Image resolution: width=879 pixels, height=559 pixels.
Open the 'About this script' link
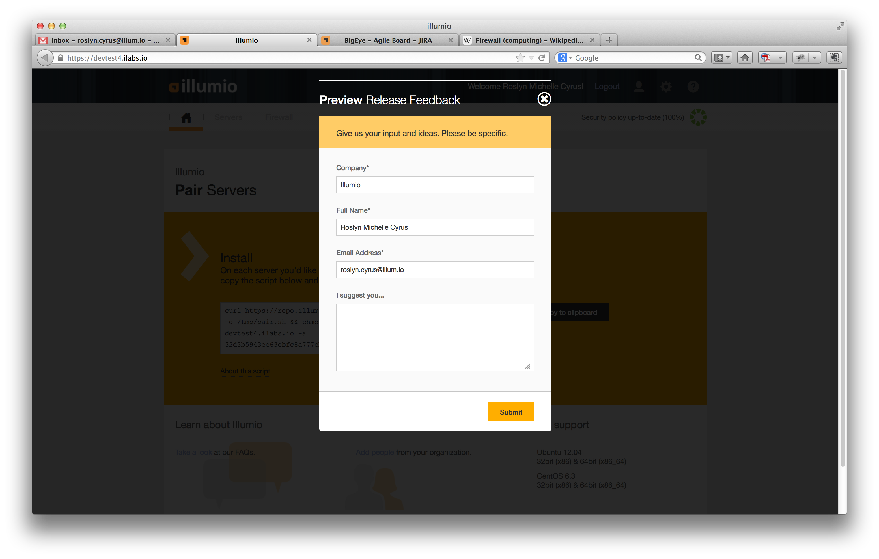[245, 371]
